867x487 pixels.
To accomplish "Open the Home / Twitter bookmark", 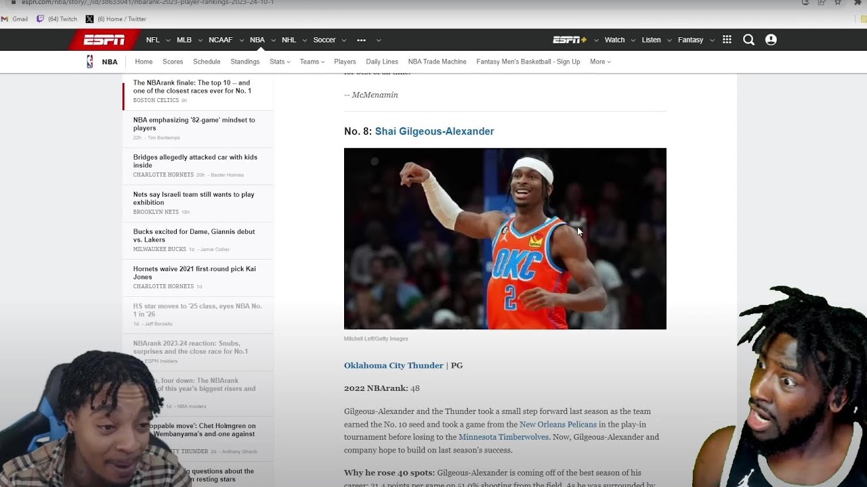I will [116, 19].
